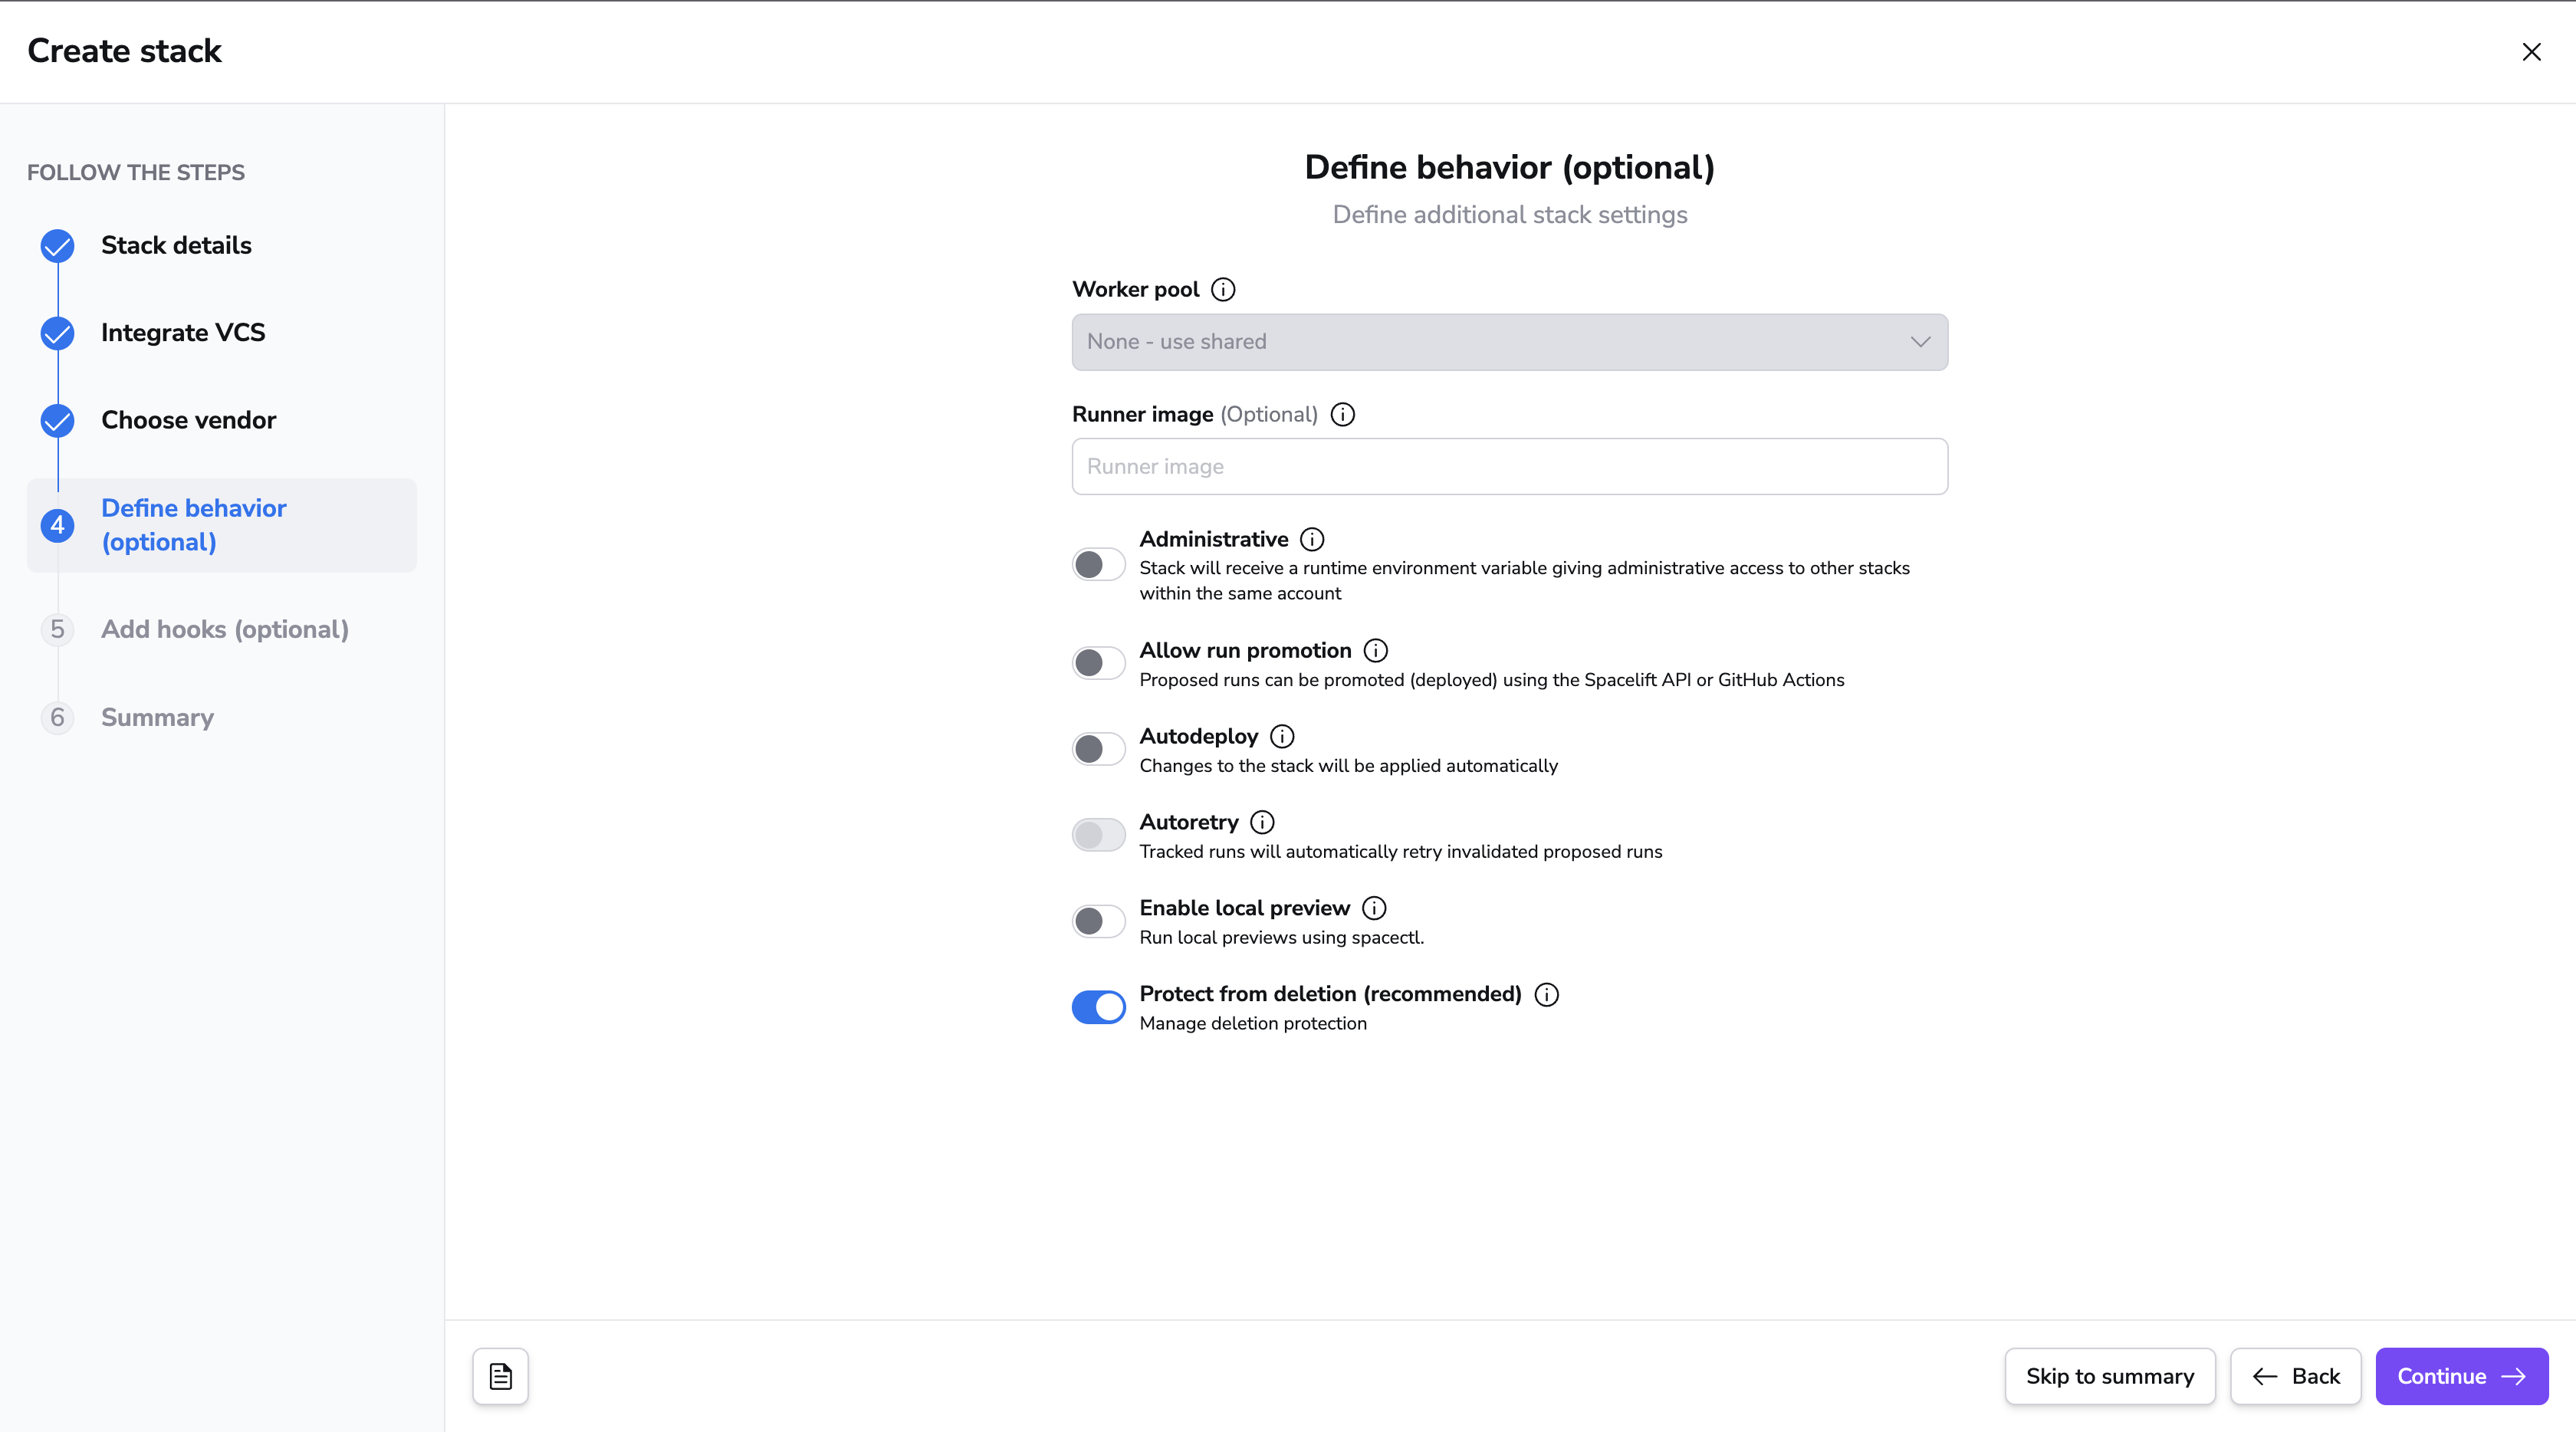Toggle Allow run promotion on
This screenshot has height=1432, width=2576.
(1099, 663)
